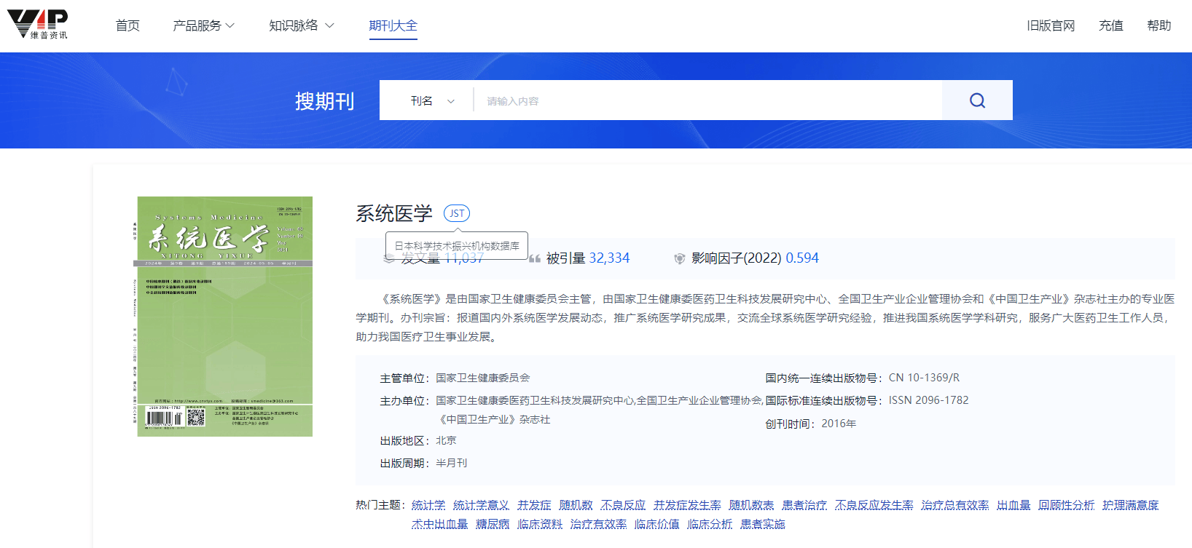Image resolution: width=1192 pixels, height=548 pixels.
Task: Open hot topic 临床资料
Action: point(540,524)
